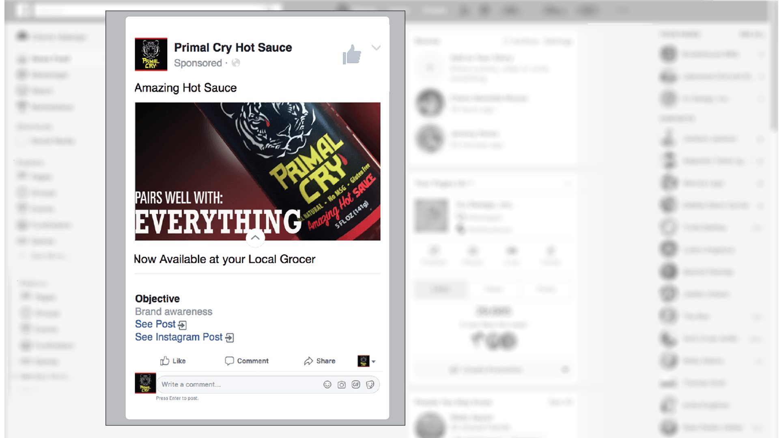779x438 pixels.
Task: Post a GIF with the GIF icon
Action: [356, 384]
